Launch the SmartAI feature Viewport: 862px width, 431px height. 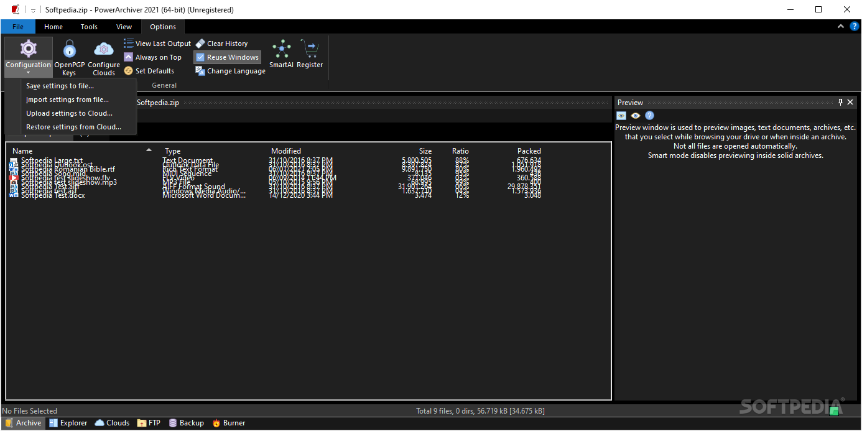[281, 54]
